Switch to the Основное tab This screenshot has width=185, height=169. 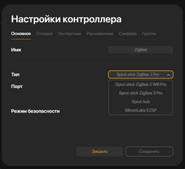point(21,34)
